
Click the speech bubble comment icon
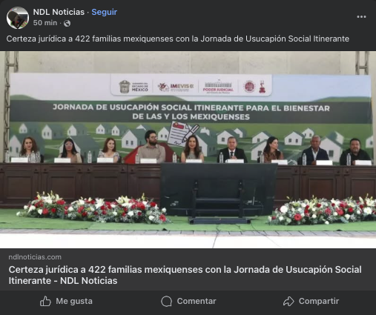point(167,301)
